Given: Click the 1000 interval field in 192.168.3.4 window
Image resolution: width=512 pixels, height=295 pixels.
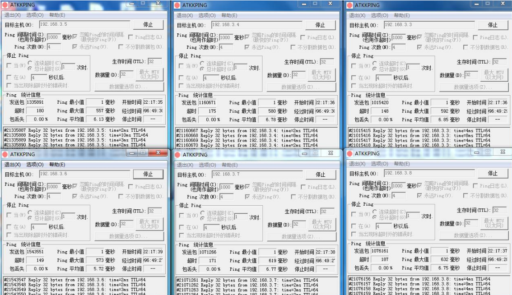Looking at the screenshot, I should pos(226,38).
